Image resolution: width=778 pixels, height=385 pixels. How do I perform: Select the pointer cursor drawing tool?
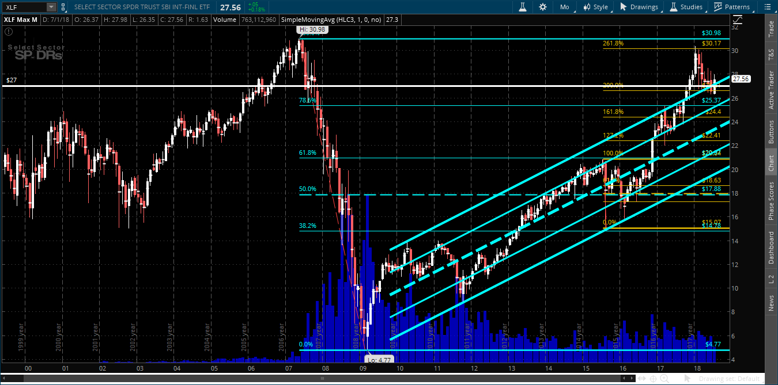(686, 378)
